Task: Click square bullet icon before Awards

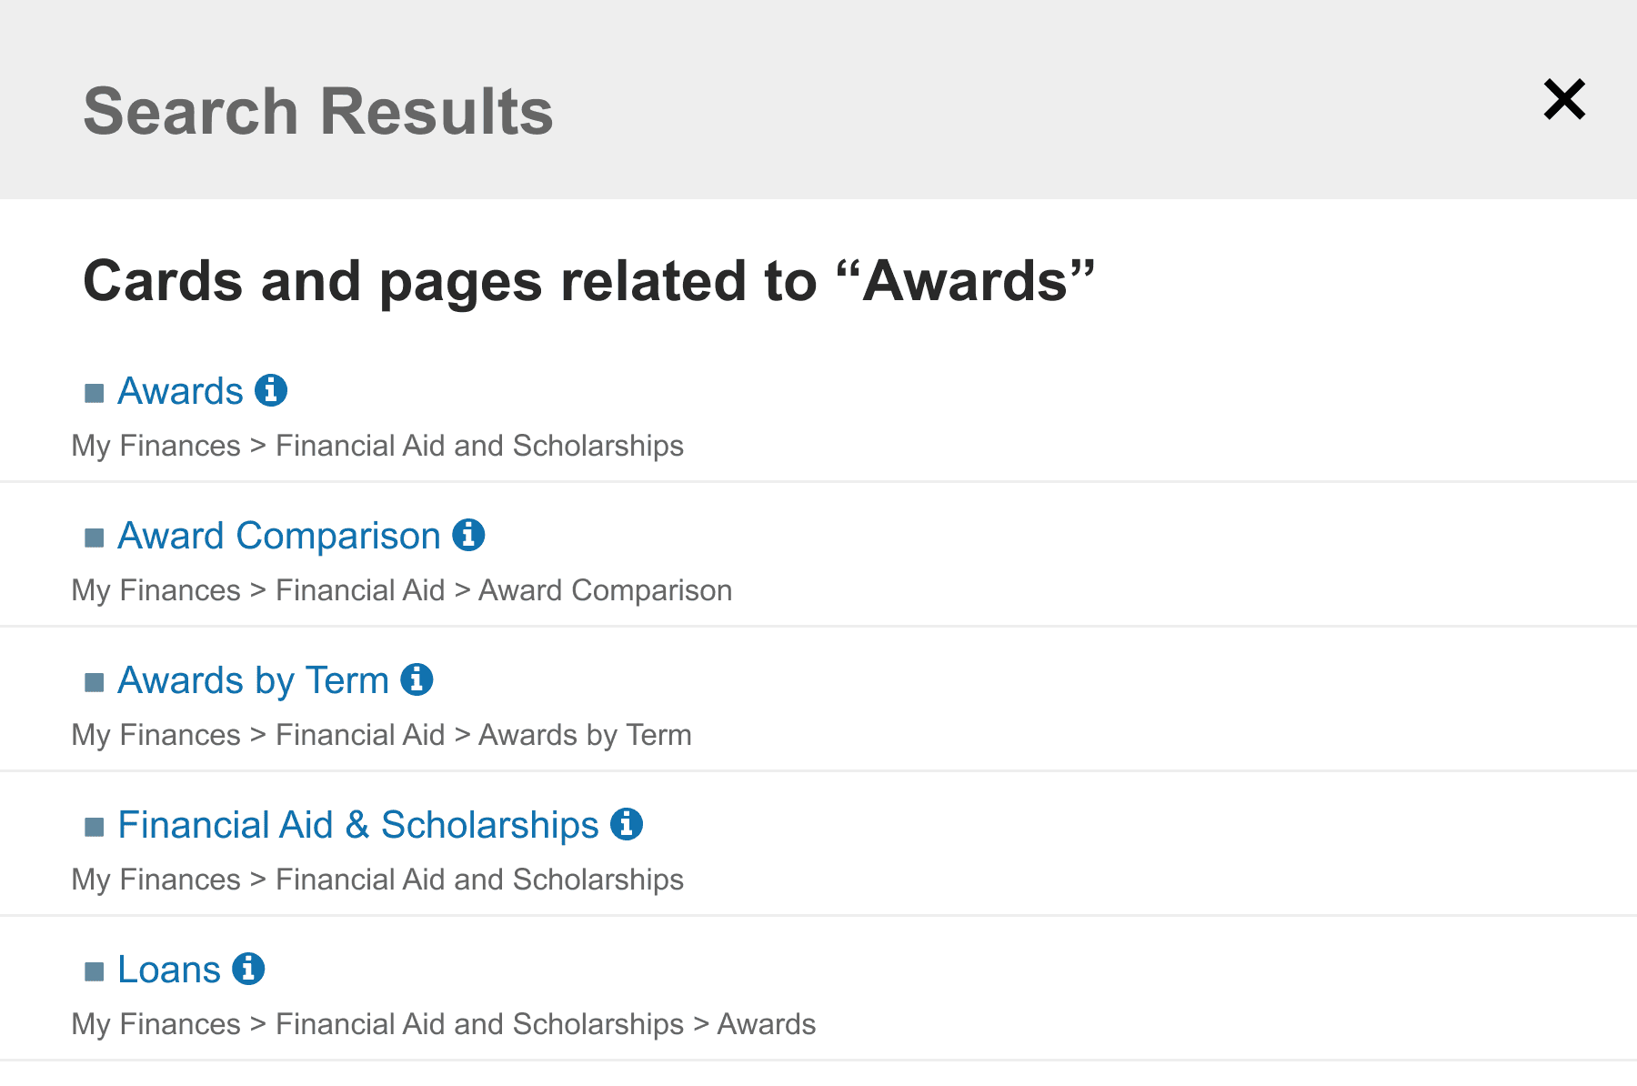Action: pyautogui.click(x=95, y=393)
